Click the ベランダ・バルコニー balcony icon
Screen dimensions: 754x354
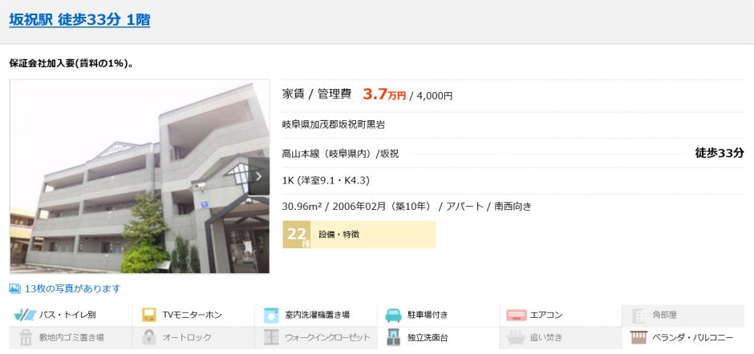[639, 338]
